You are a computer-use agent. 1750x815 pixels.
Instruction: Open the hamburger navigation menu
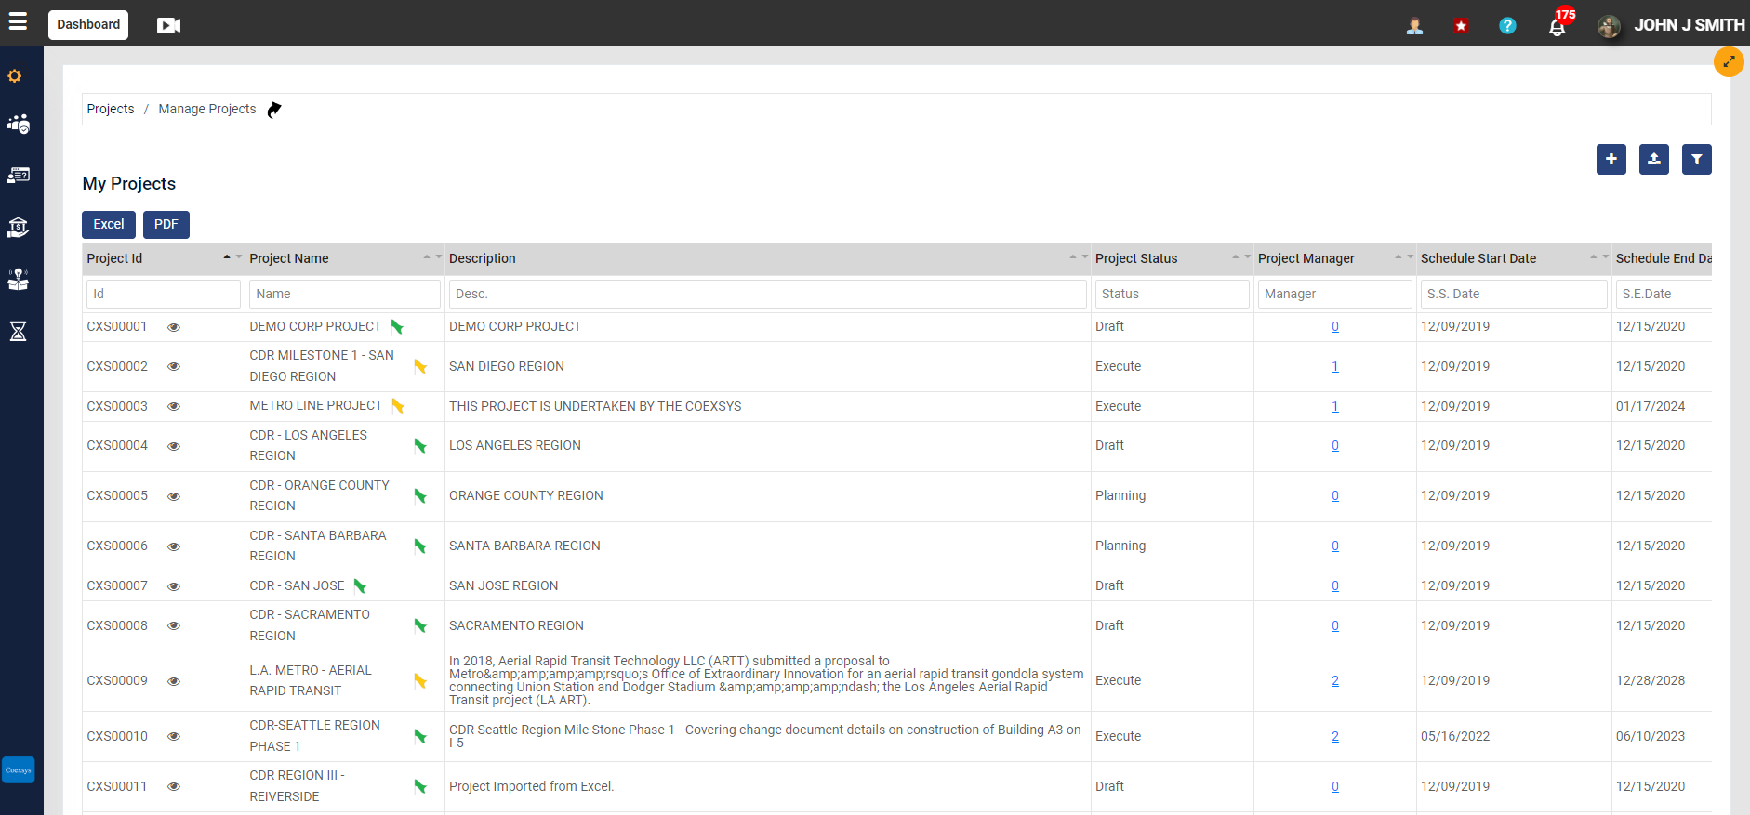18,21
